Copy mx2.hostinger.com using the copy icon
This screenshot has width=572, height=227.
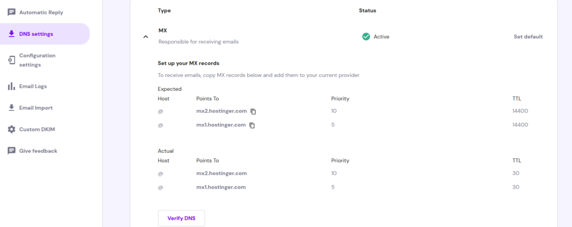pos(253,112)
